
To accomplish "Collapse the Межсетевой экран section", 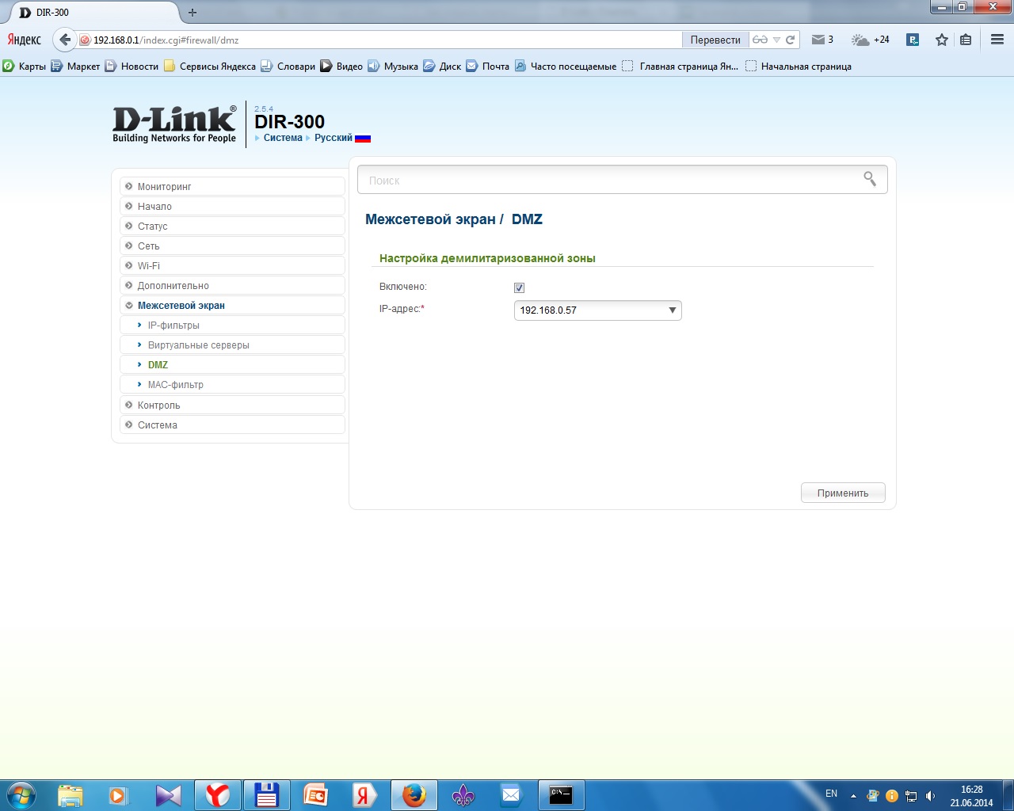I will 232,305.
